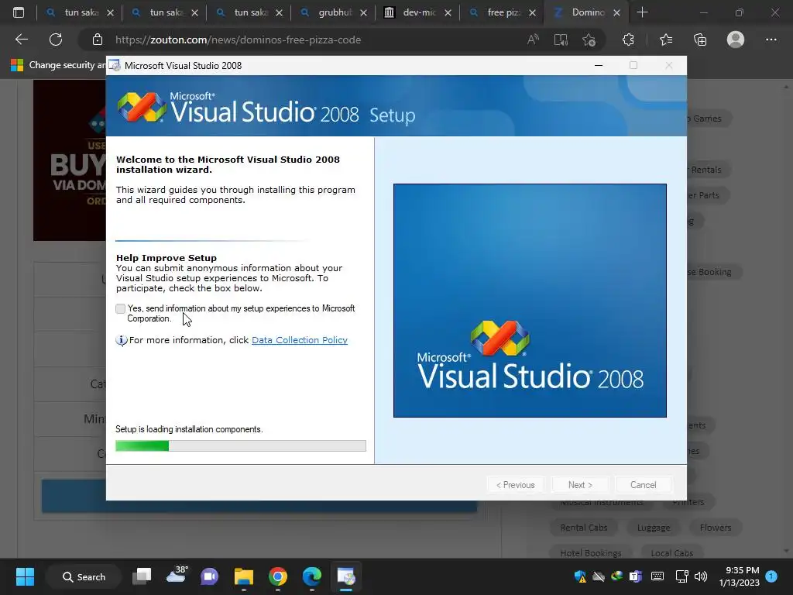The image size is (793, 595).
Task: Open File Explorer from the taskbar
Action: coord(244,576)
